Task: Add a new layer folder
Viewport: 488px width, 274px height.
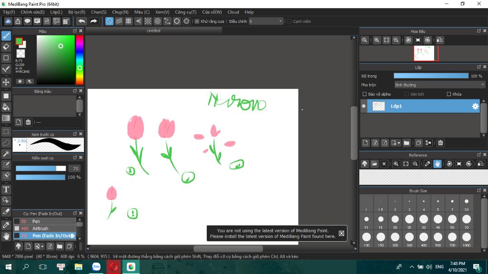Action: pos(407,143)
